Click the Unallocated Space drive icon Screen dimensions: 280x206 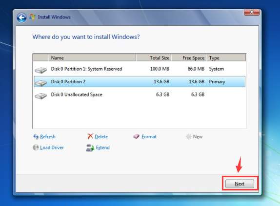tap(40, 96)
